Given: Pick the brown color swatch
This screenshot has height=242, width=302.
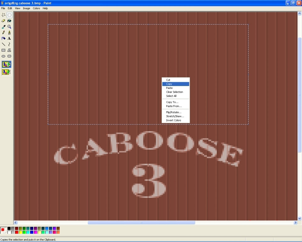Looking at the screenshot, I should click(58, 228).
